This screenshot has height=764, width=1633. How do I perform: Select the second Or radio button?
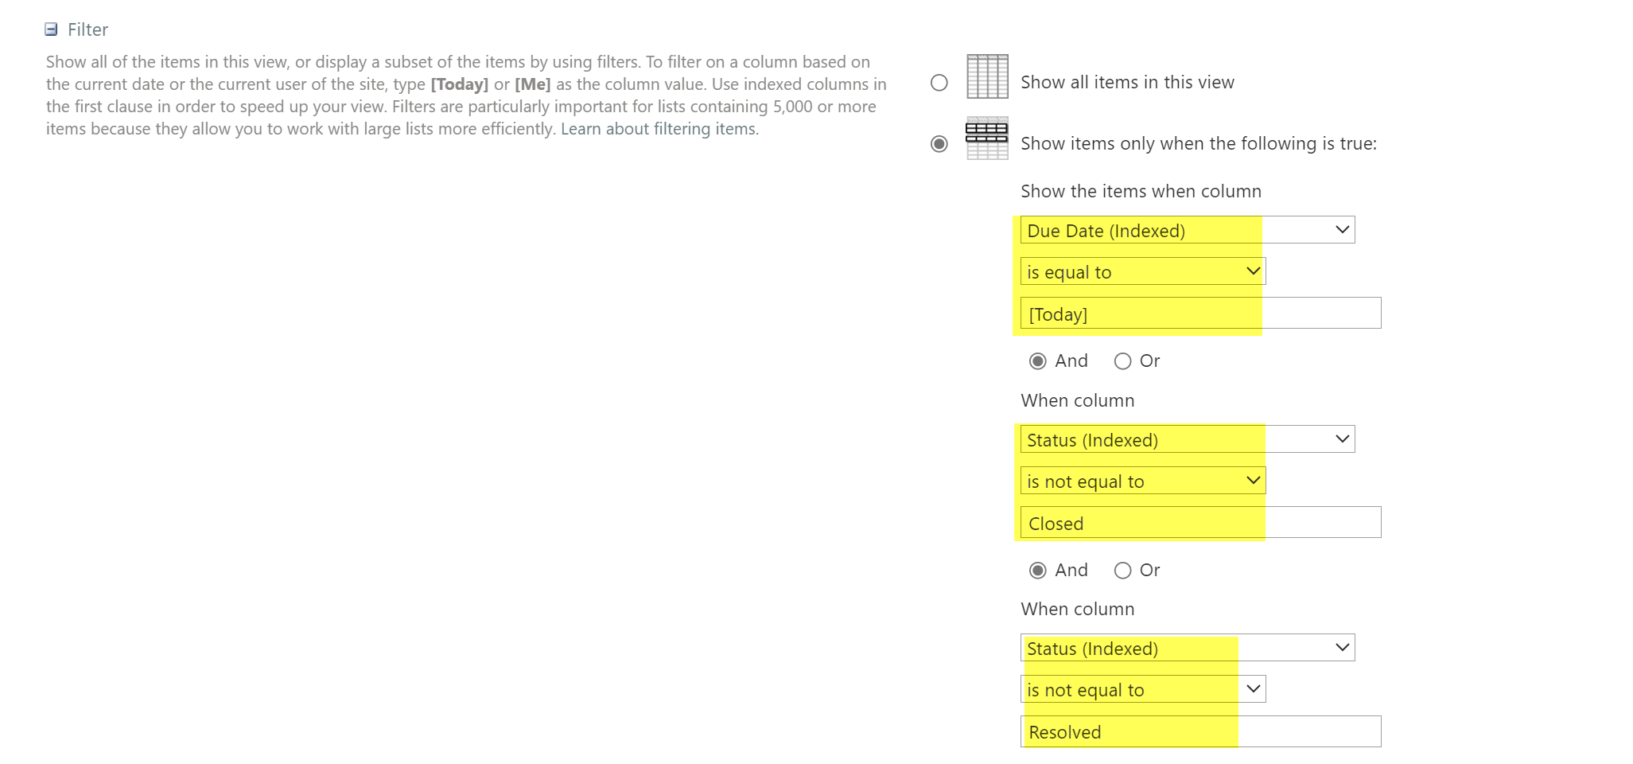coord(1122,571)
